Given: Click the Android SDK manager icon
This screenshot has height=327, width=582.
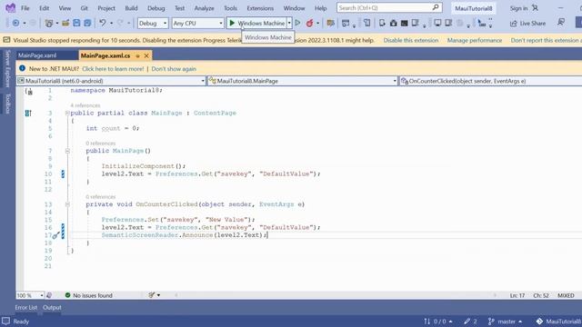Looking at the screenshot, I should pos(394,23).
